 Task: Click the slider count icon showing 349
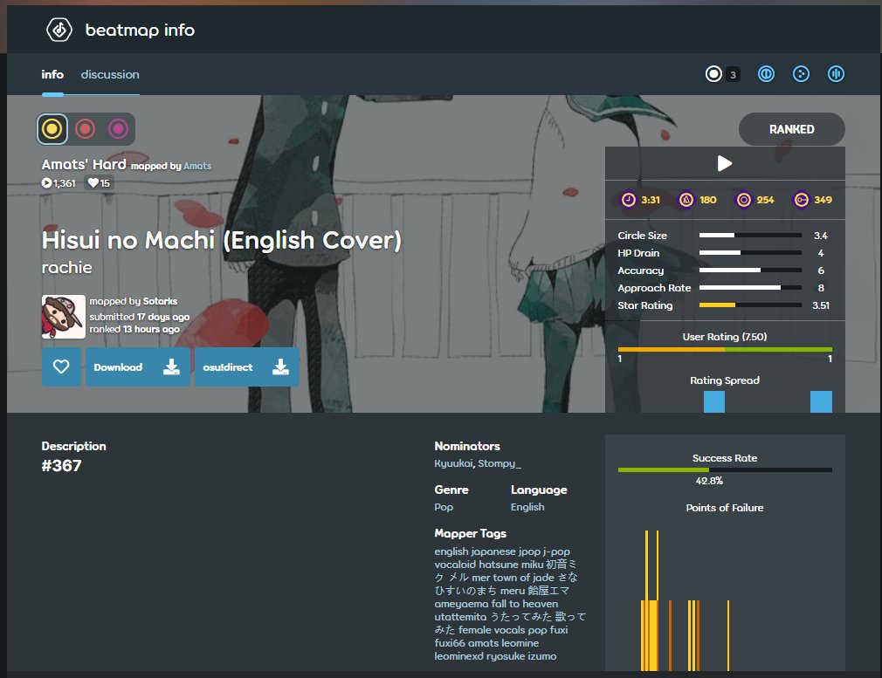coord(801,200)
